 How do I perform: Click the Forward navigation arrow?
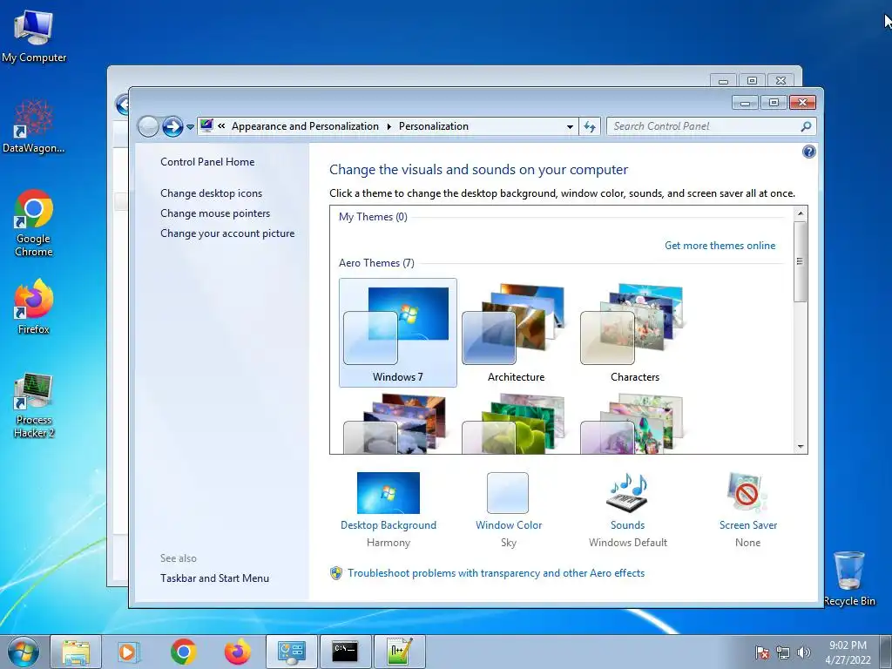(x=172, y=126)
